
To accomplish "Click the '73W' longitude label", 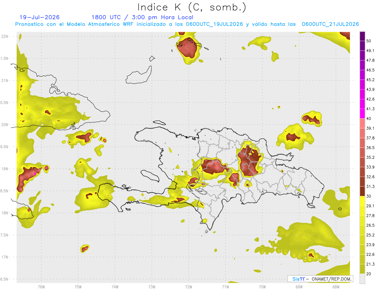I will pos(152,287).
